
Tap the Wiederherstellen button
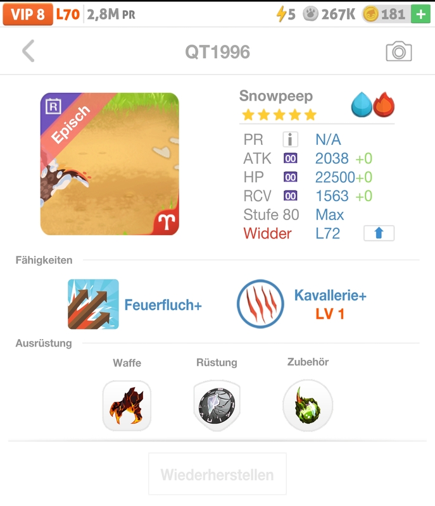(217, 474)
